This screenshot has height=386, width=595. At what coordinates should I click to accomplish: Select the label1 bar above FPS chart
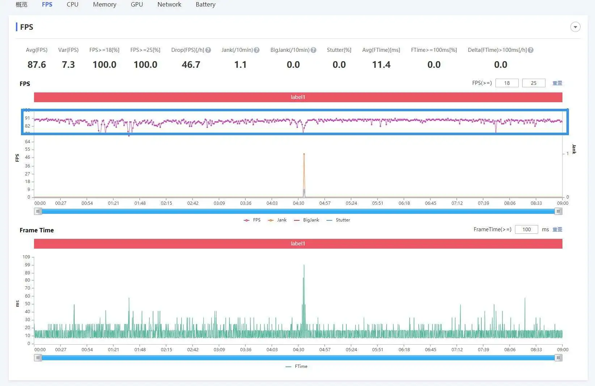coord(298,97)
